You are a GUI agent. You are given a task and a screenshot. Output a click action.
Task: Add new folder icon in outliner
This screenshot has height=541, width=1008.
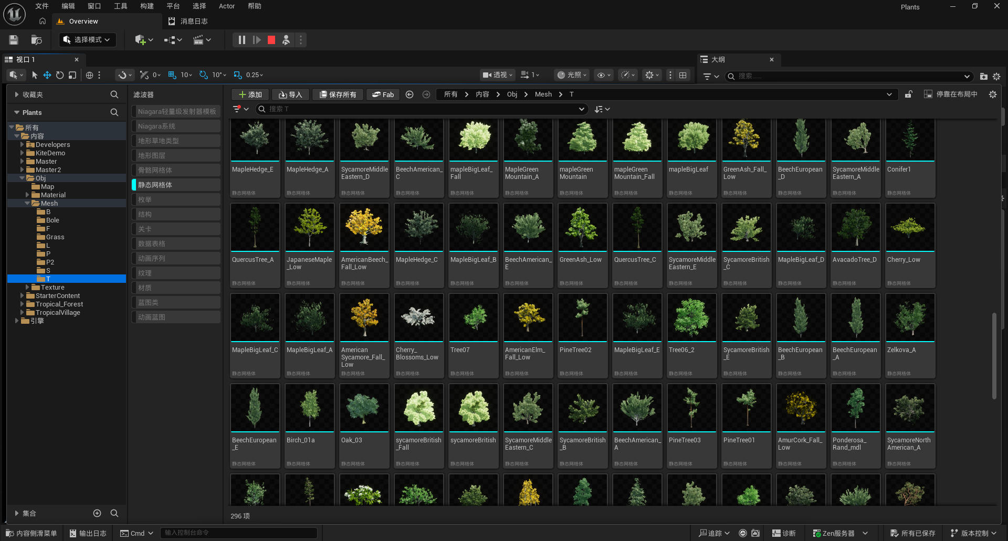tap(983, 76)
